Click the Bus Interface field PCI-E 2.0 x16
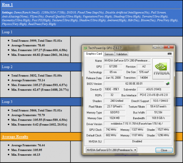Image resolution: width=183 pixels, height=163 pixels. (154, 95)
